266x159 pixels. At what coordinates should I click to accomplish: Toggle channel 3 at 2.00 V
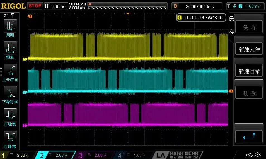click(95, 155)
